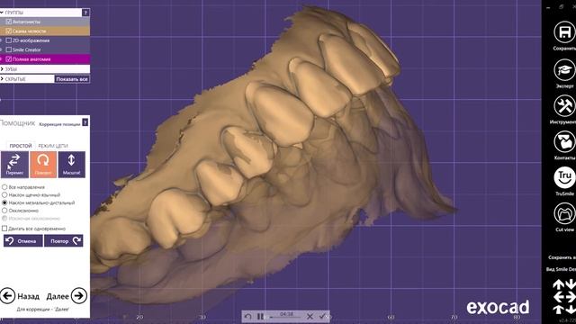Toggle the Антагонисты group checkbox
Image resolution: width=576 pixels, height=324 pixels.
pyautogui.click(x=9, y=22)
